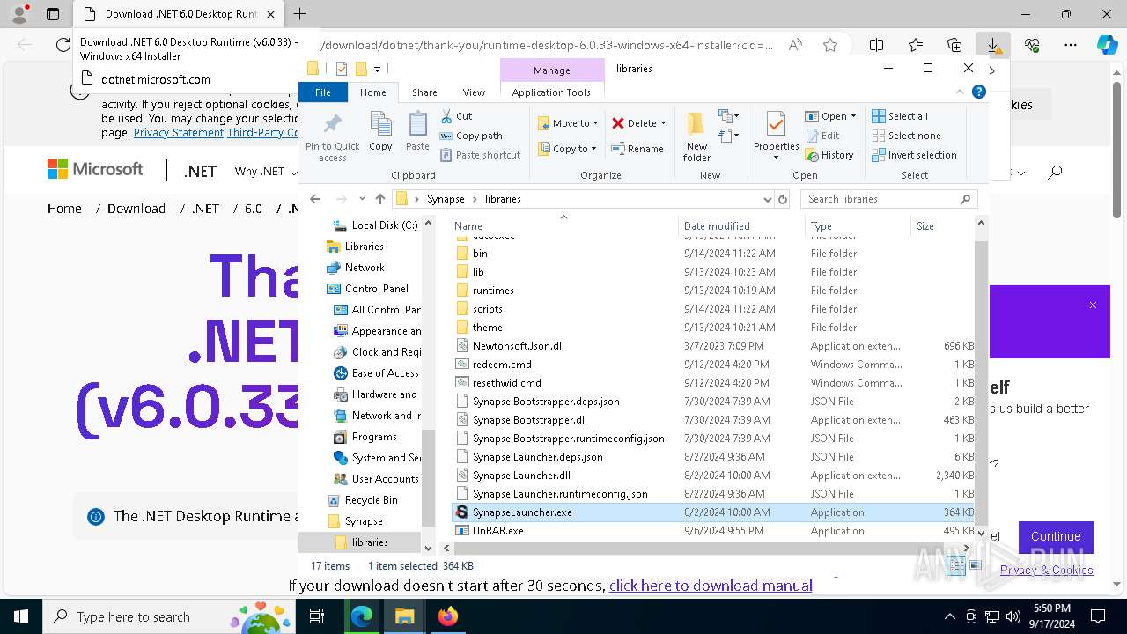Switch to the Share ribbon tab
The height and width of the screenshot is (634, 1127).
424,92
